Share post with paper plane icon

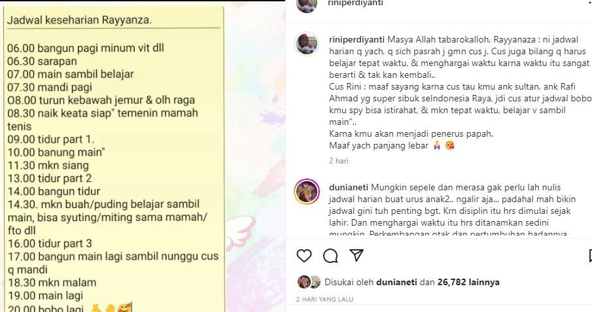tap(357, 255)
